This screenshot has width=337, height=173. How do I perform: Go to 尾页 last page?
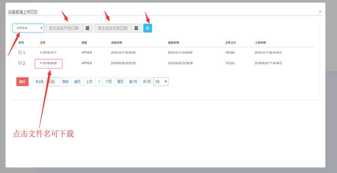(x=120, y=82)
